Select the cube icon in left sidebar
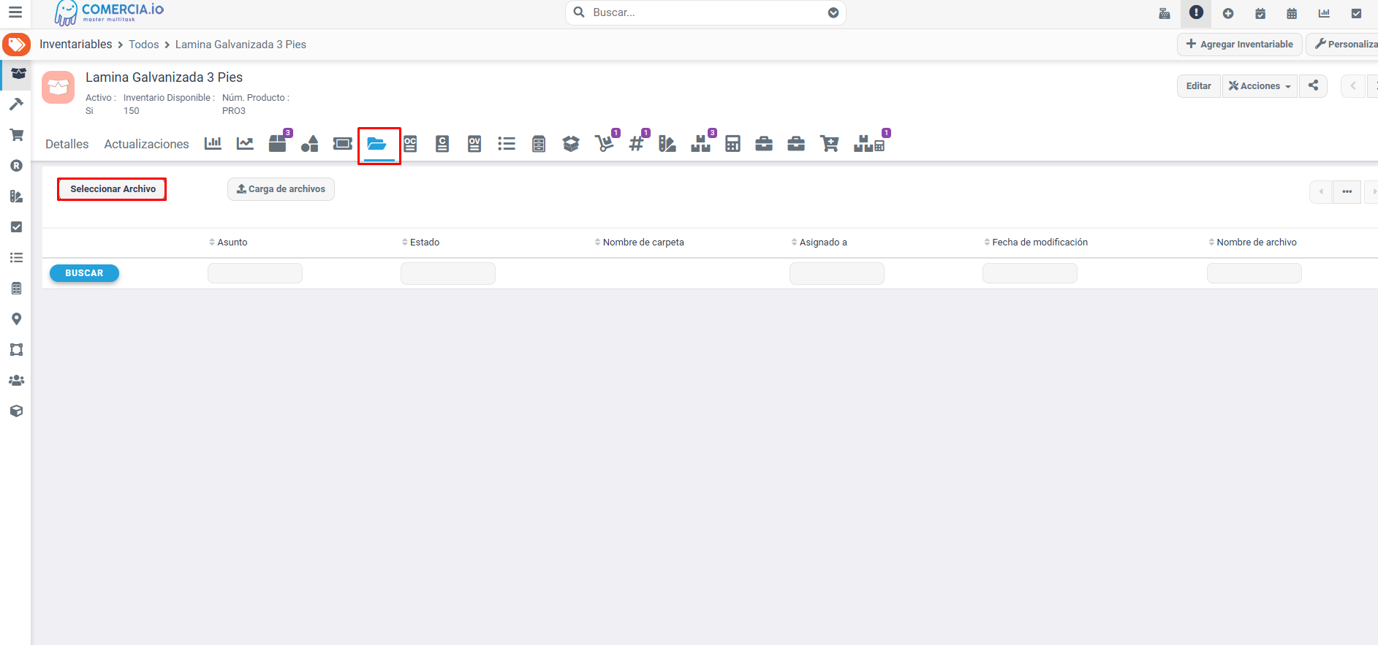1378x645 pixels. point(16,411)
